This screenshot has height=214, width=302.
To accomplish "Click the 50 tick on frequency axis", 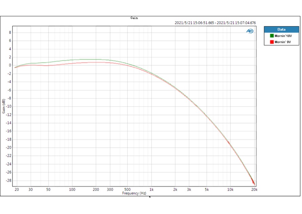I will (48, 190).
